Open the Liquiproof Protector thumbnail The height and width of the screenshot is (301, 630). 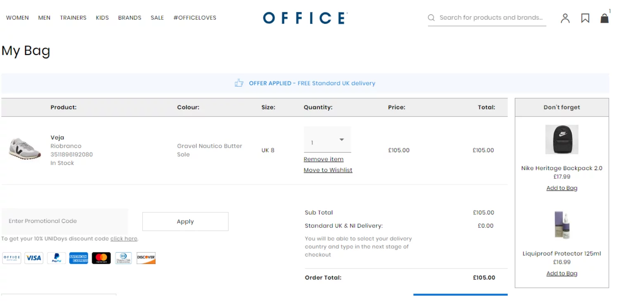[562, 225]
